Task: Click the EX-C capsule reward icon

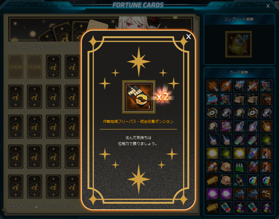Action: (x=253, y=153)
